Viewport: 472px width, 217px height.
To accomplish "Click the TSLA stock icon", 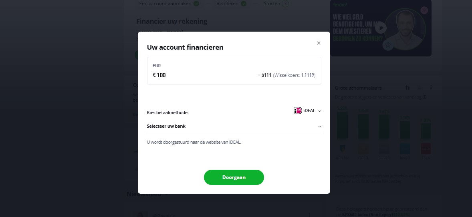I will [x=425, y=149].
